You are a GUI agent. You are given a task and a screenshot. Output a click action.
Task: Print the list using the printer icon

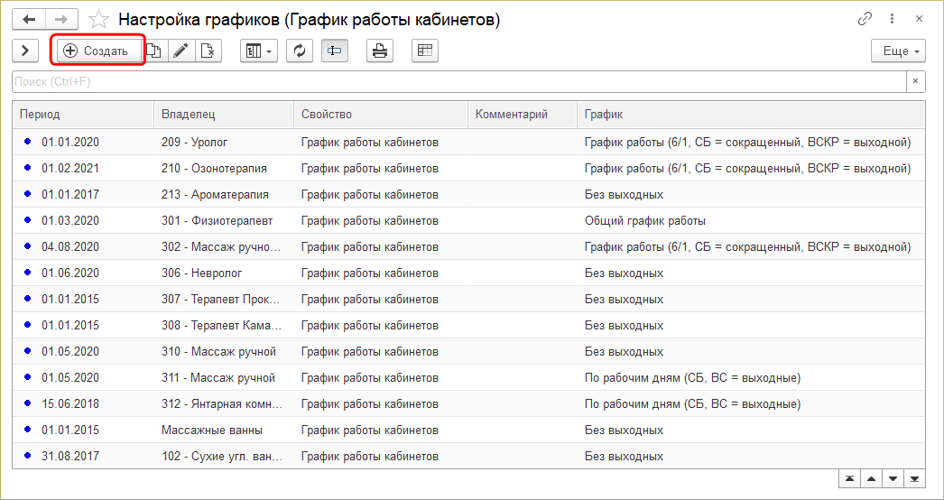[380, 51]
